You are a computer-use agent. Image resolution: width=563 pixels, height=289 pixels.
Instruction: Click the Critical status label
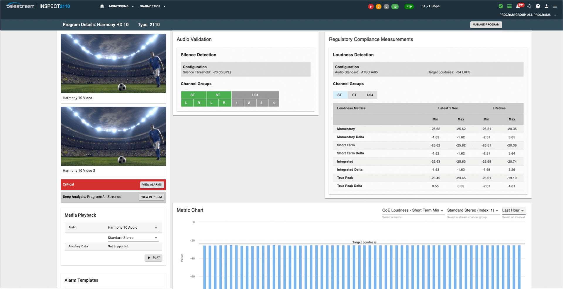coord(68,184)
